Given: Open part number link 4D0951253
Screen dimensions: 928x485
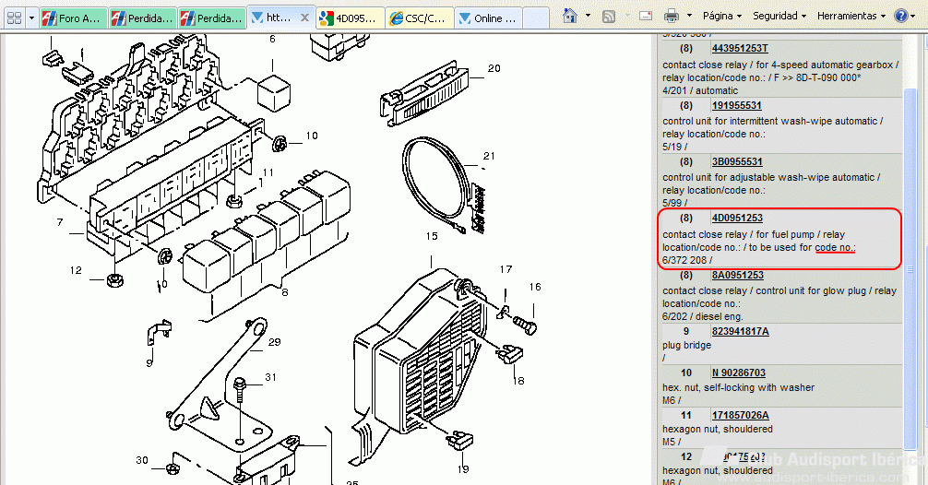Looking at the screenshot, I should coord(737,219).
